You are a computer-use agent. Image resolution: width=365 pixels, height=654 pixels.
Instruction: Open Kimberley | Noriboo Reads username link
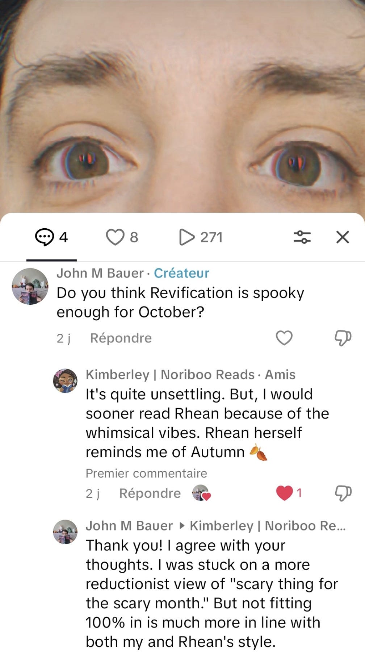point(170,375)
